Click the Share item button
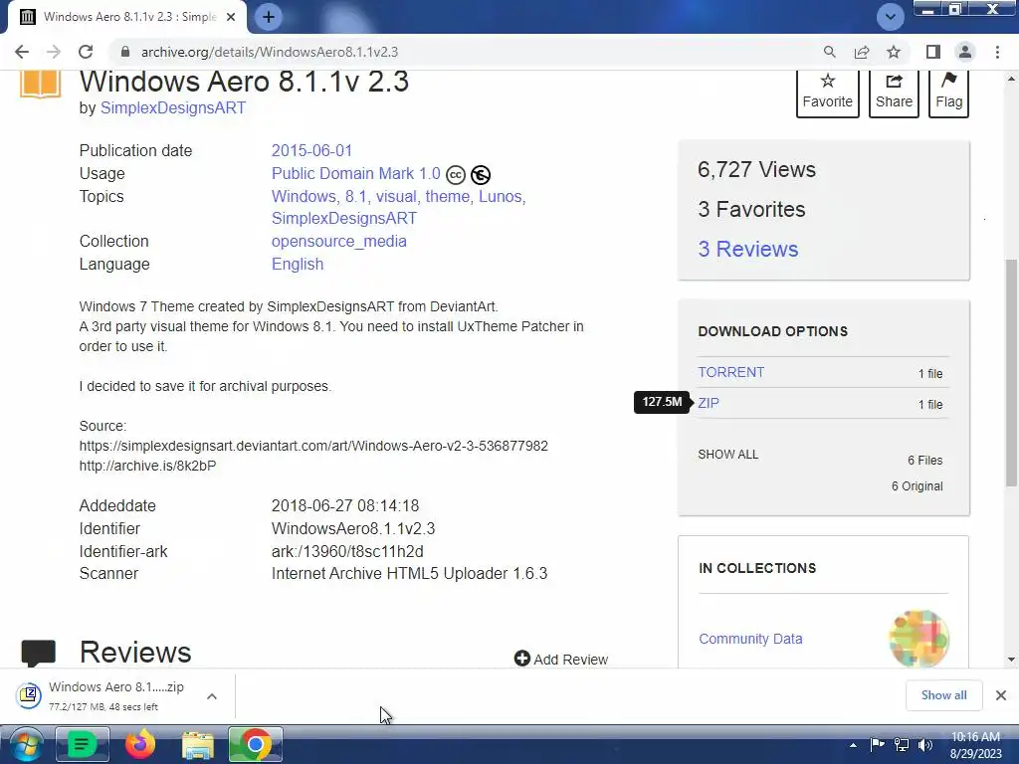1019x764 pixels. [894, 93]
